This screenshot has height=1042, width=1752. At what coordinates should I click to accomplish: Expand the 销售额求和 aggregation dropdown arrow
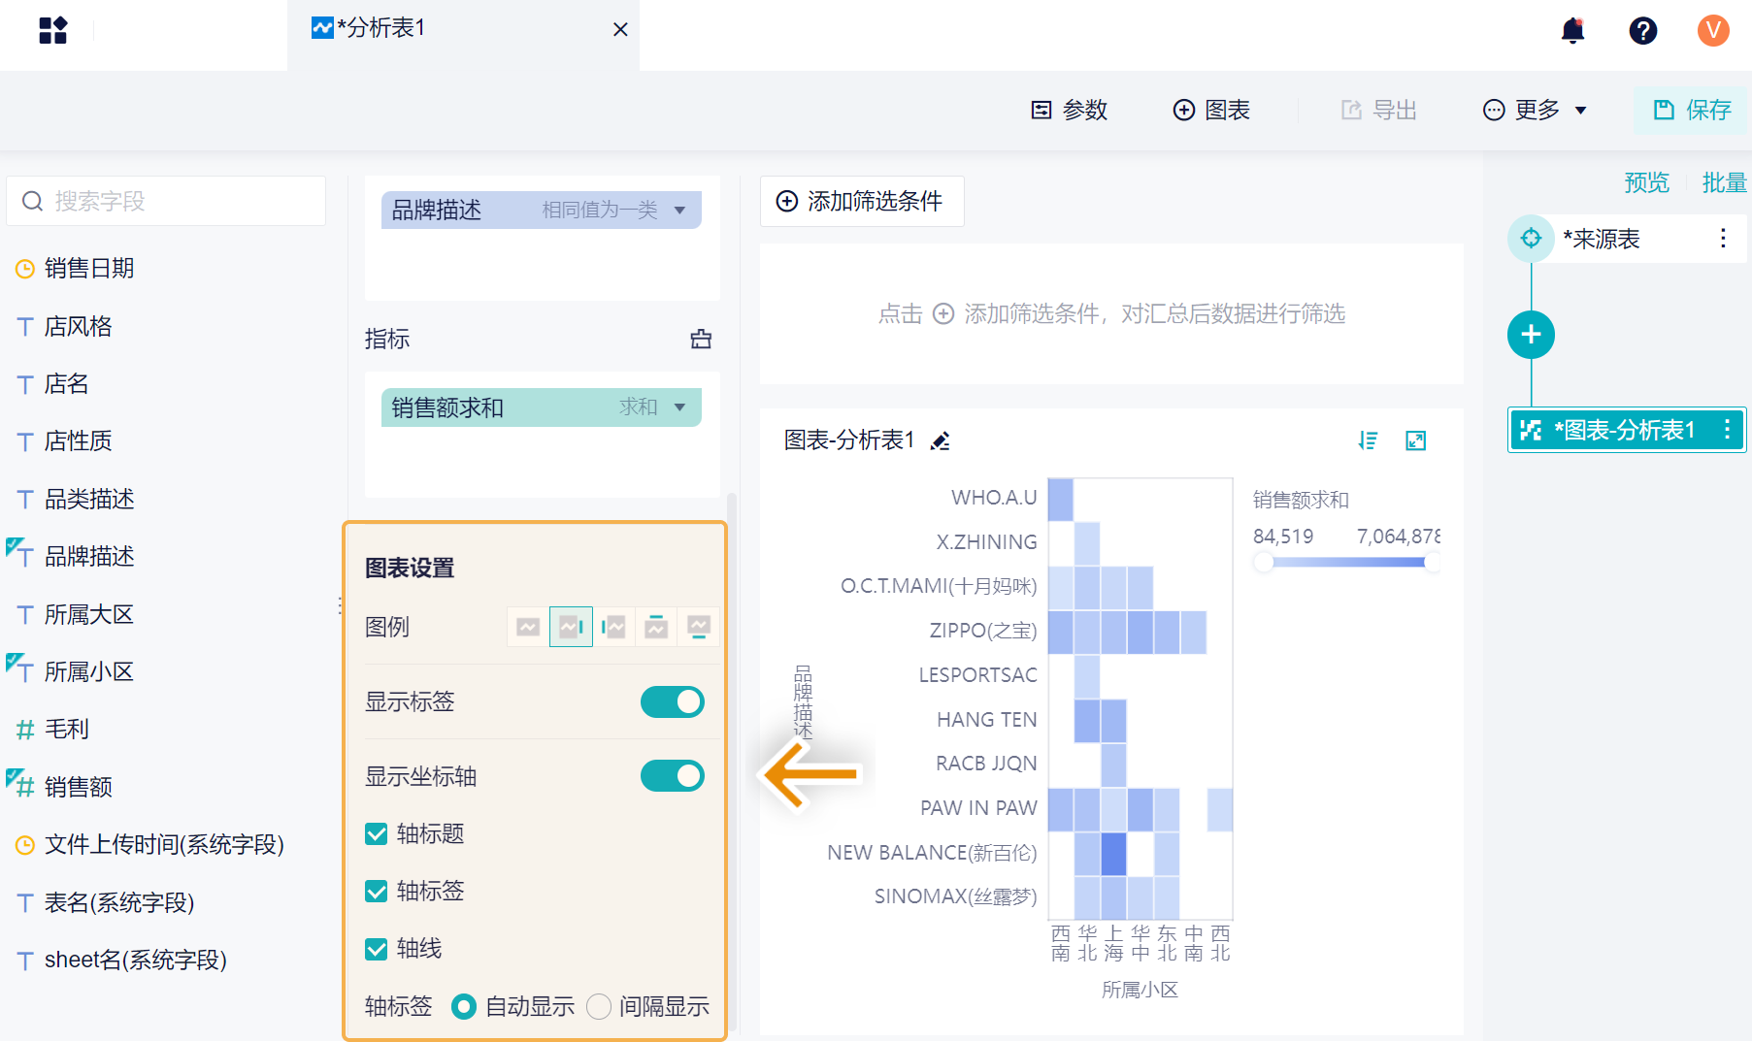(x=679, y=407)
